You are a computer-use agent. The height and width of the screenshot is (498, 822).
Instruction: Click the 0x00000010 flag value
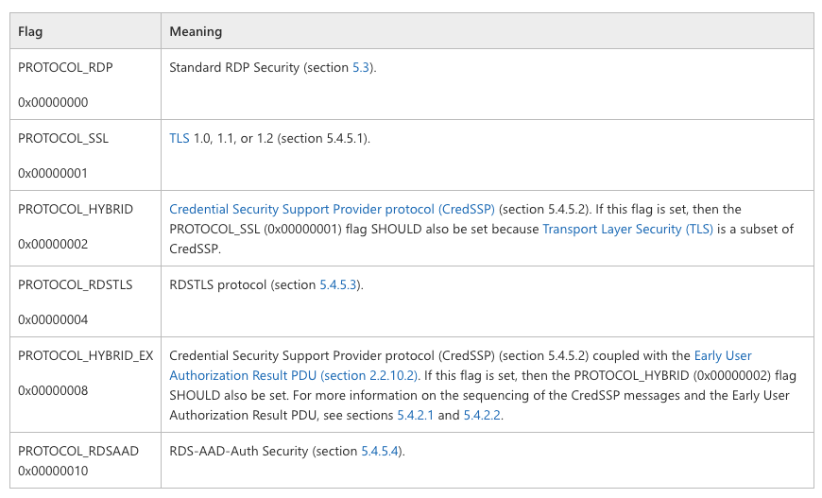pos(53,471)
